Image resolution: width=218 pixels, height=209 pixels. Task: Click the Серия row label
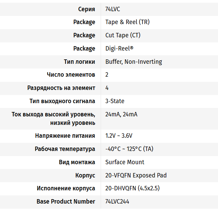(86, 9)
